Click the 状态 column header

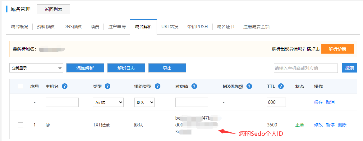[300, 86]
